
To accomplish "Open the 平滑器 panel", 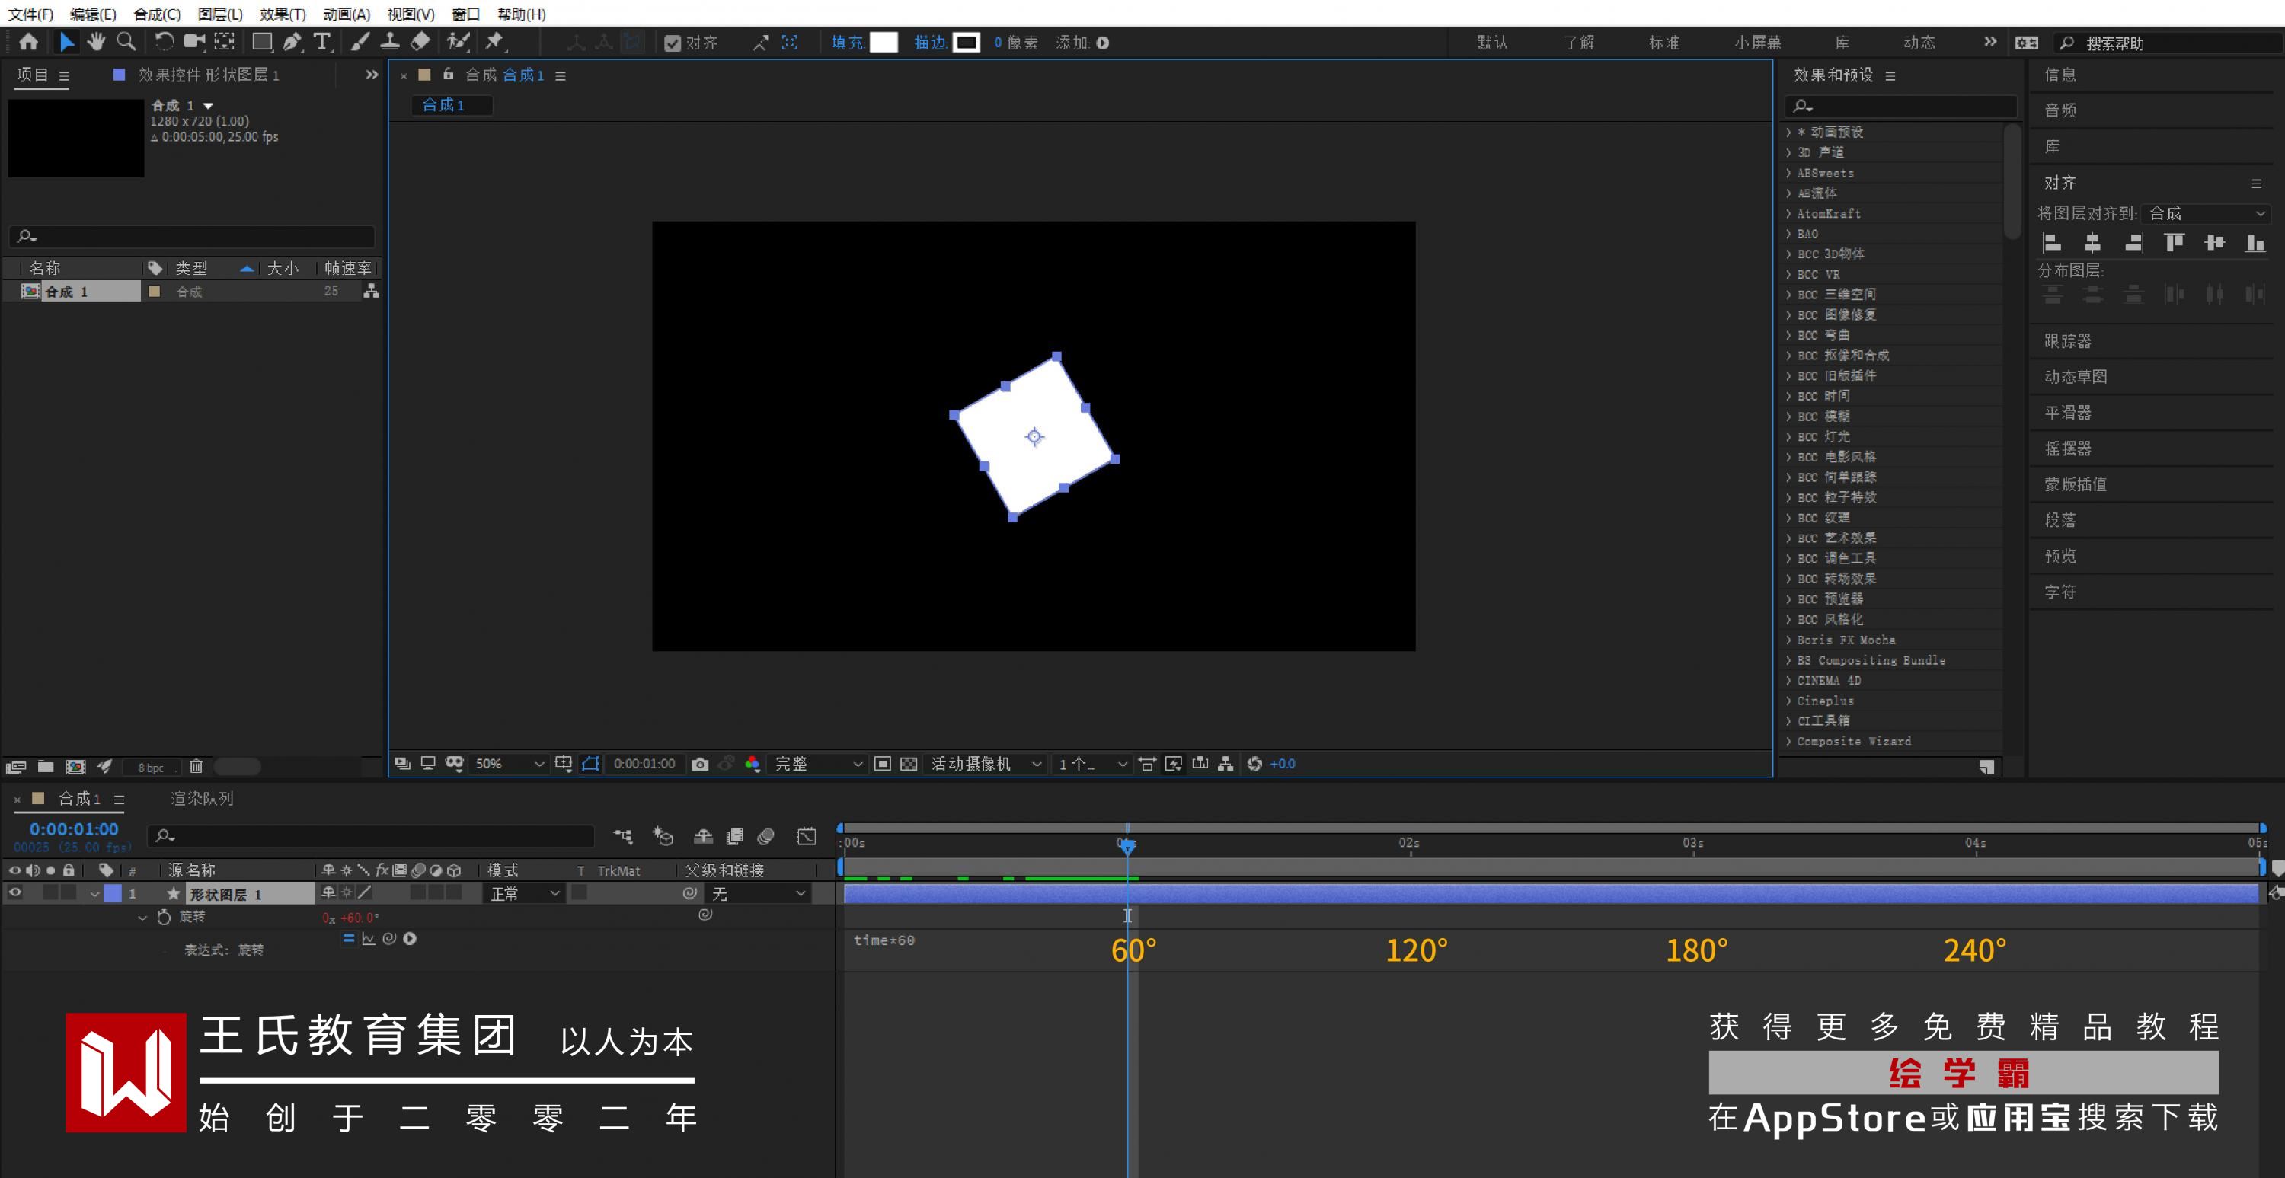I will [x=2068, y=413].
